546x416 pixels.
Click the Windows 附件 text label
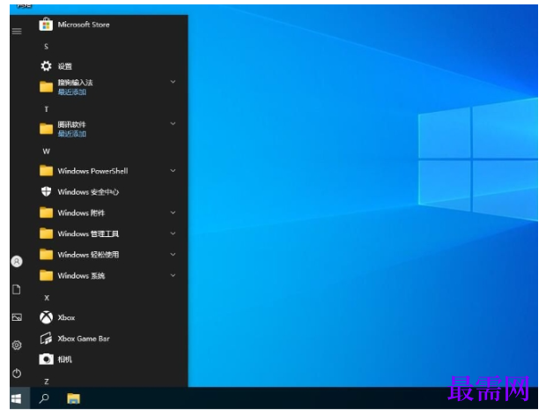point(81,212)
